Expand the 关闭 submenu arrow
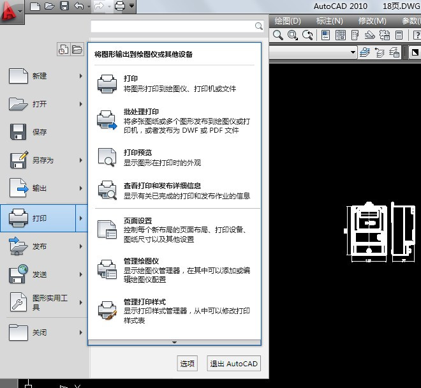 pyautogui.click(x=81, y=332)
